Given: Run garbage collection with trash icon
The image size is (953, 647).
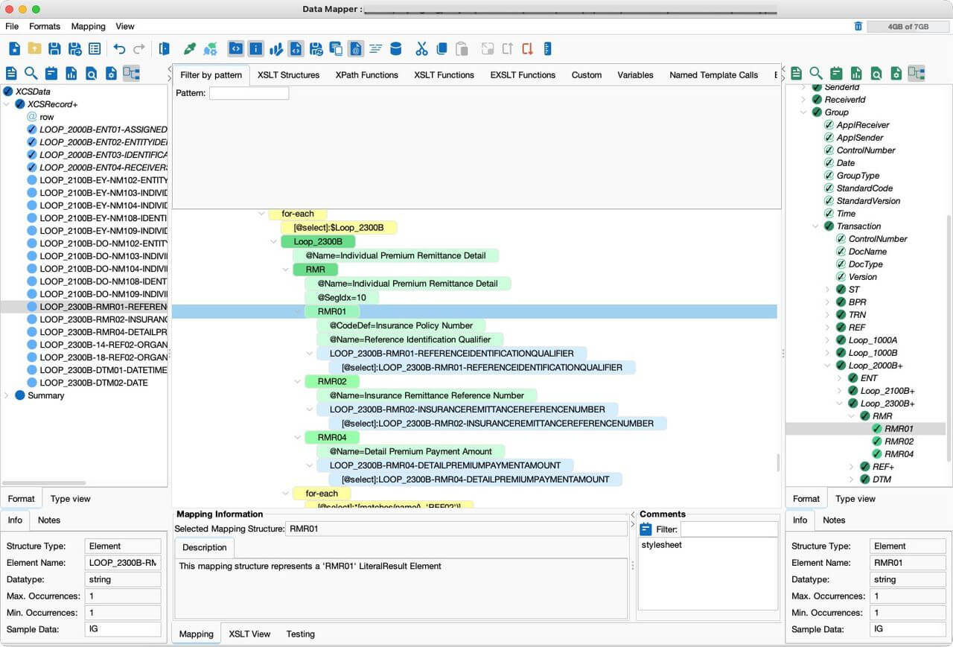Looking at the screenshot, I should coord(858,26).
